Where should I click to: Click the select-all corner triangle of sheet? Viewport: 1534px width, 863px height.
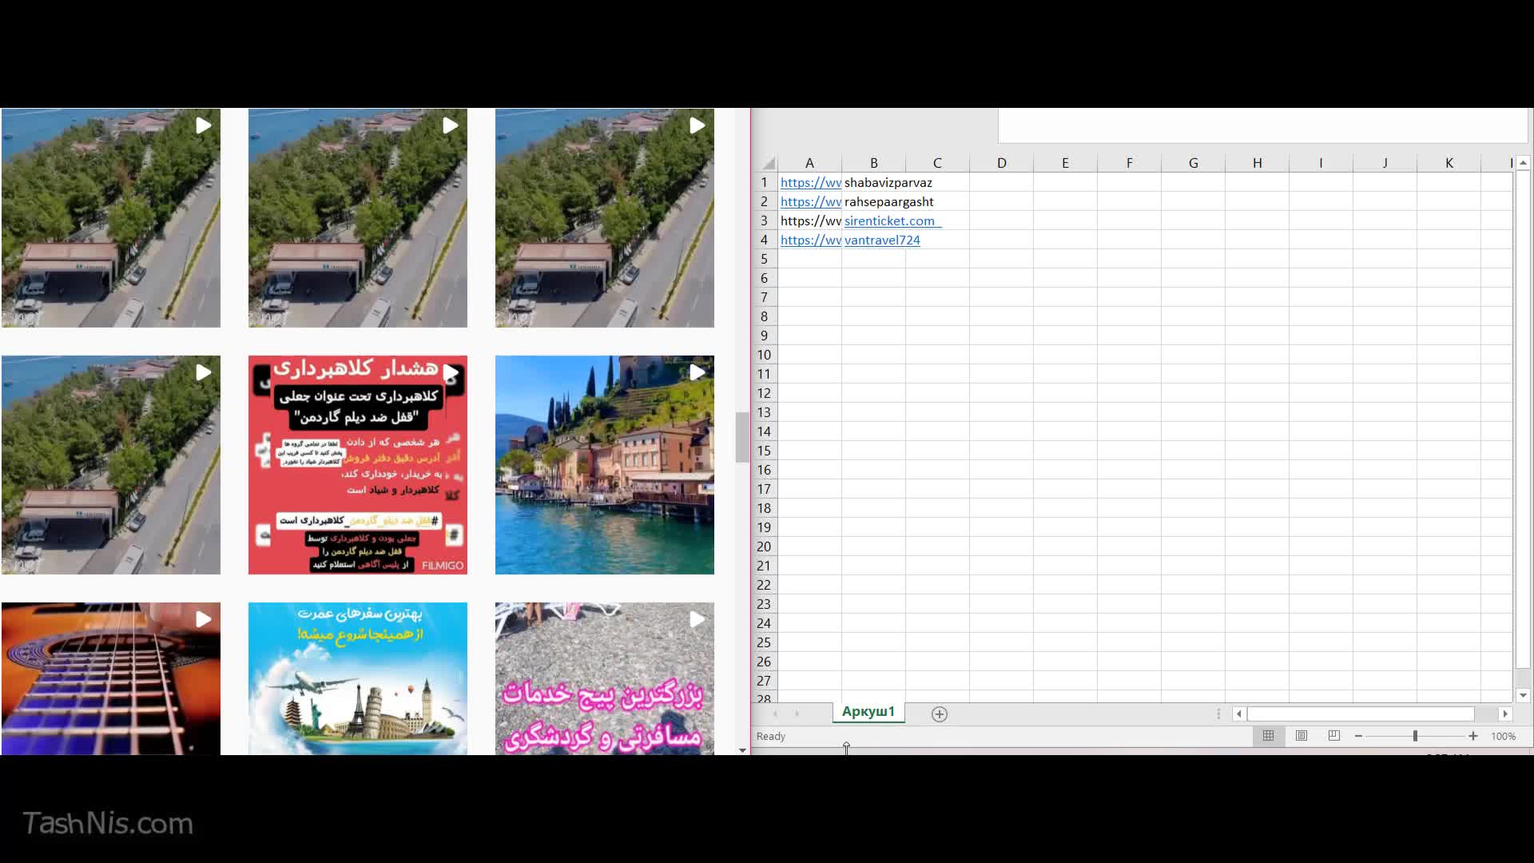point(768,163)
